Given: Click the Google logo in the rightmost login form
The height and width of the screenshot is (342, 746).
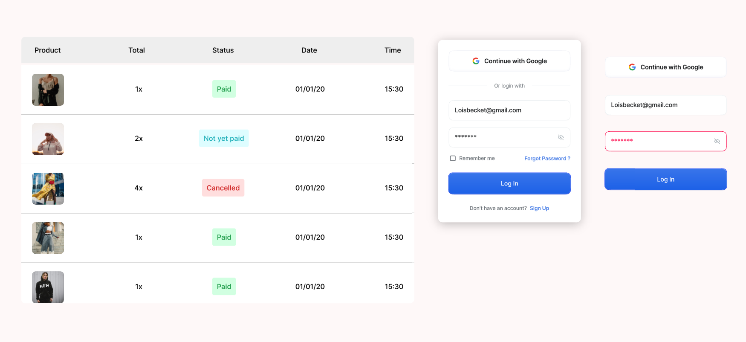Looking at the screenshot, I should tap(632, 67).
